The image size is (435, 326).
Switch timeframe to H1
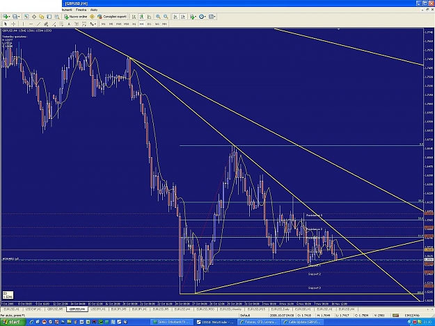[134, 24]
